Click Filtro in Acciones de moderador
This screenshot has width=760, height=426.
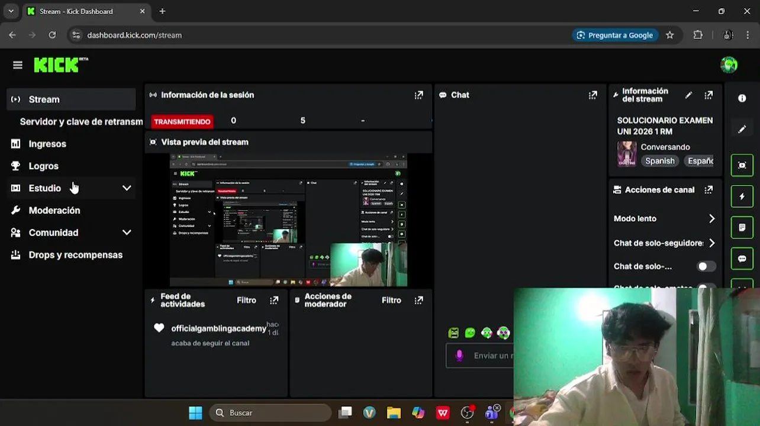click(x=391, y=301)
